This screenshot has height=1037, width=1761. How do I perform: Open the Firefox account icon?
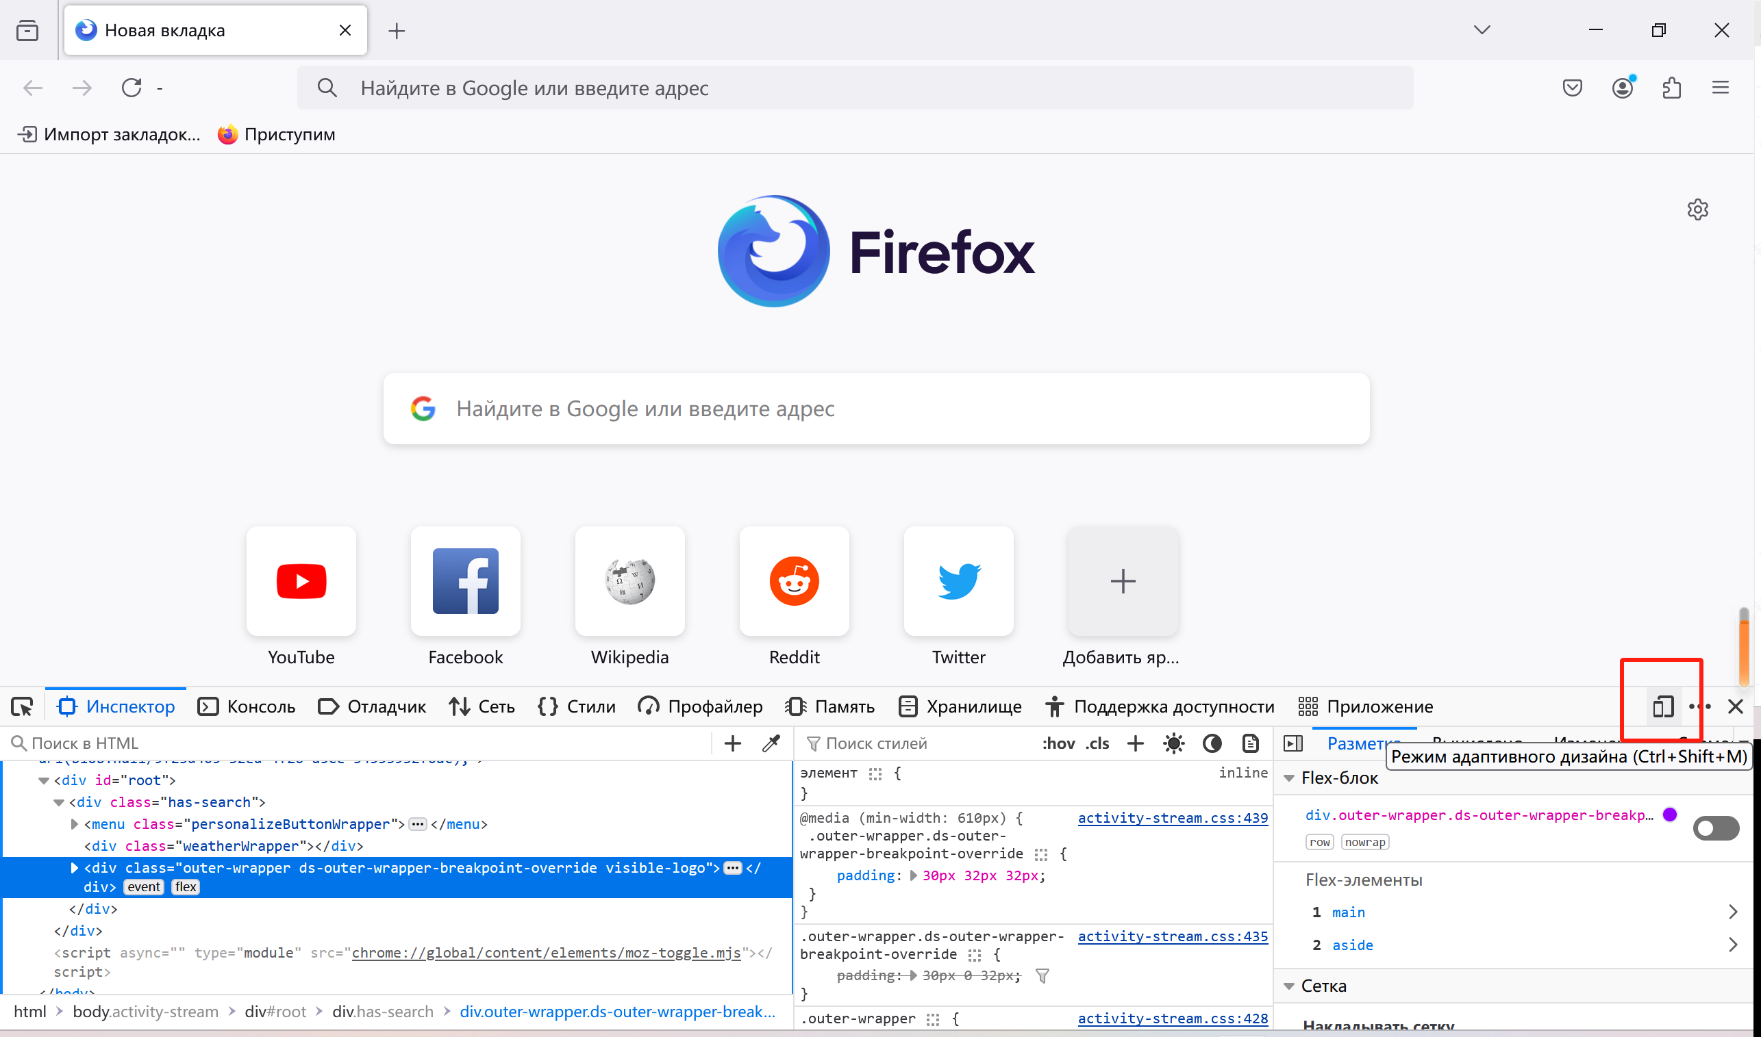pos(1623,88)
